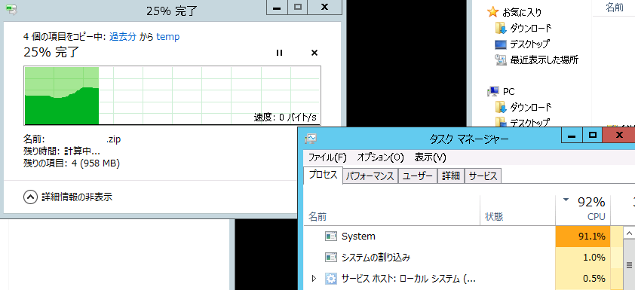This screenshot has width=635, height=290.
Task: Sort processes by the 状態 column header
Action: click(x=517, y=210)
